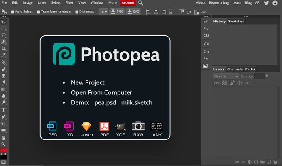Open the Twitter link icon
This screenshot has width=282, height=166.
[x=266, y=3]
